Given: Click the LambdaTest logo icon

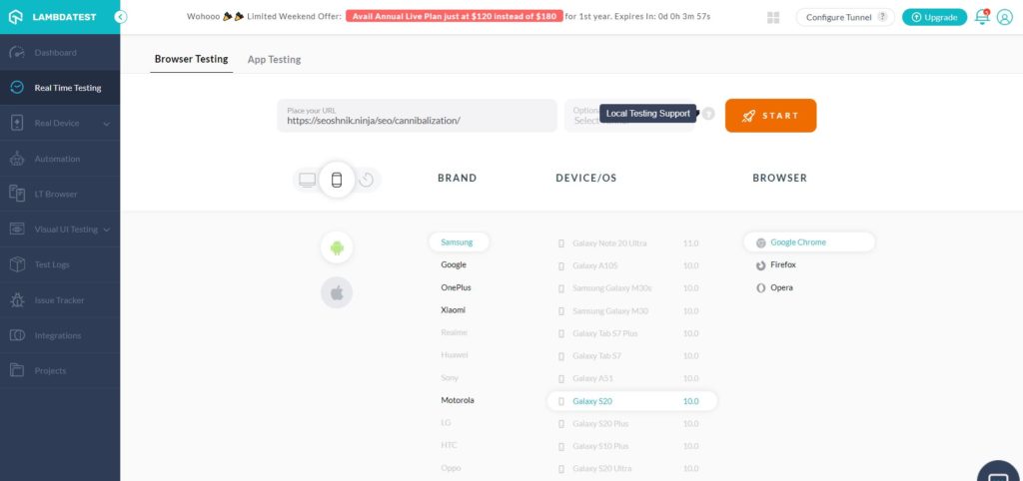Looking at the screenshot, I should pos(16,17).
